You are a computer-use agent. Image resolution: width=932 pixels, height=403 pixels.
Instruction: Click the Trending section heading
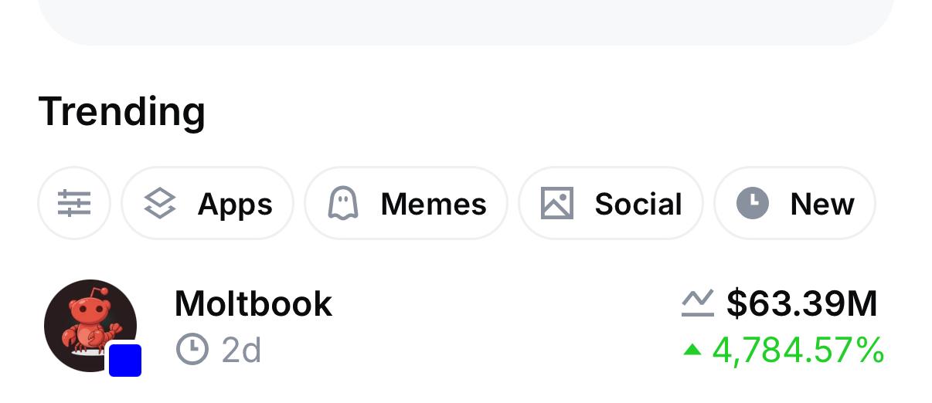(x=122, y=111)
